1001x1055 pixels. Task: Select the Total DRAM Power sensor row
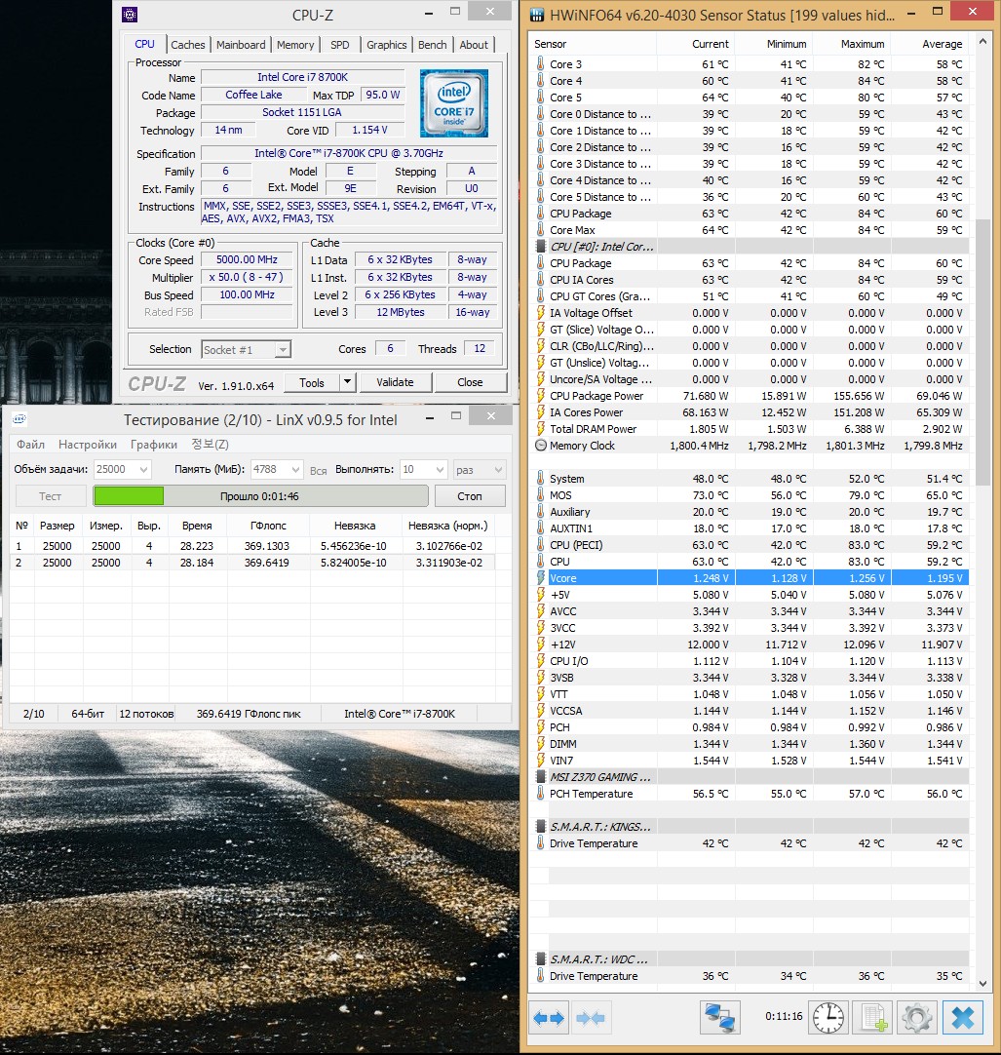click(750, 429)
